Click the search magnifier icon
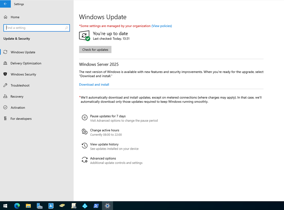The width and height of the screenshot is (284, 210). pyautogui.click(x=66, y=28)
